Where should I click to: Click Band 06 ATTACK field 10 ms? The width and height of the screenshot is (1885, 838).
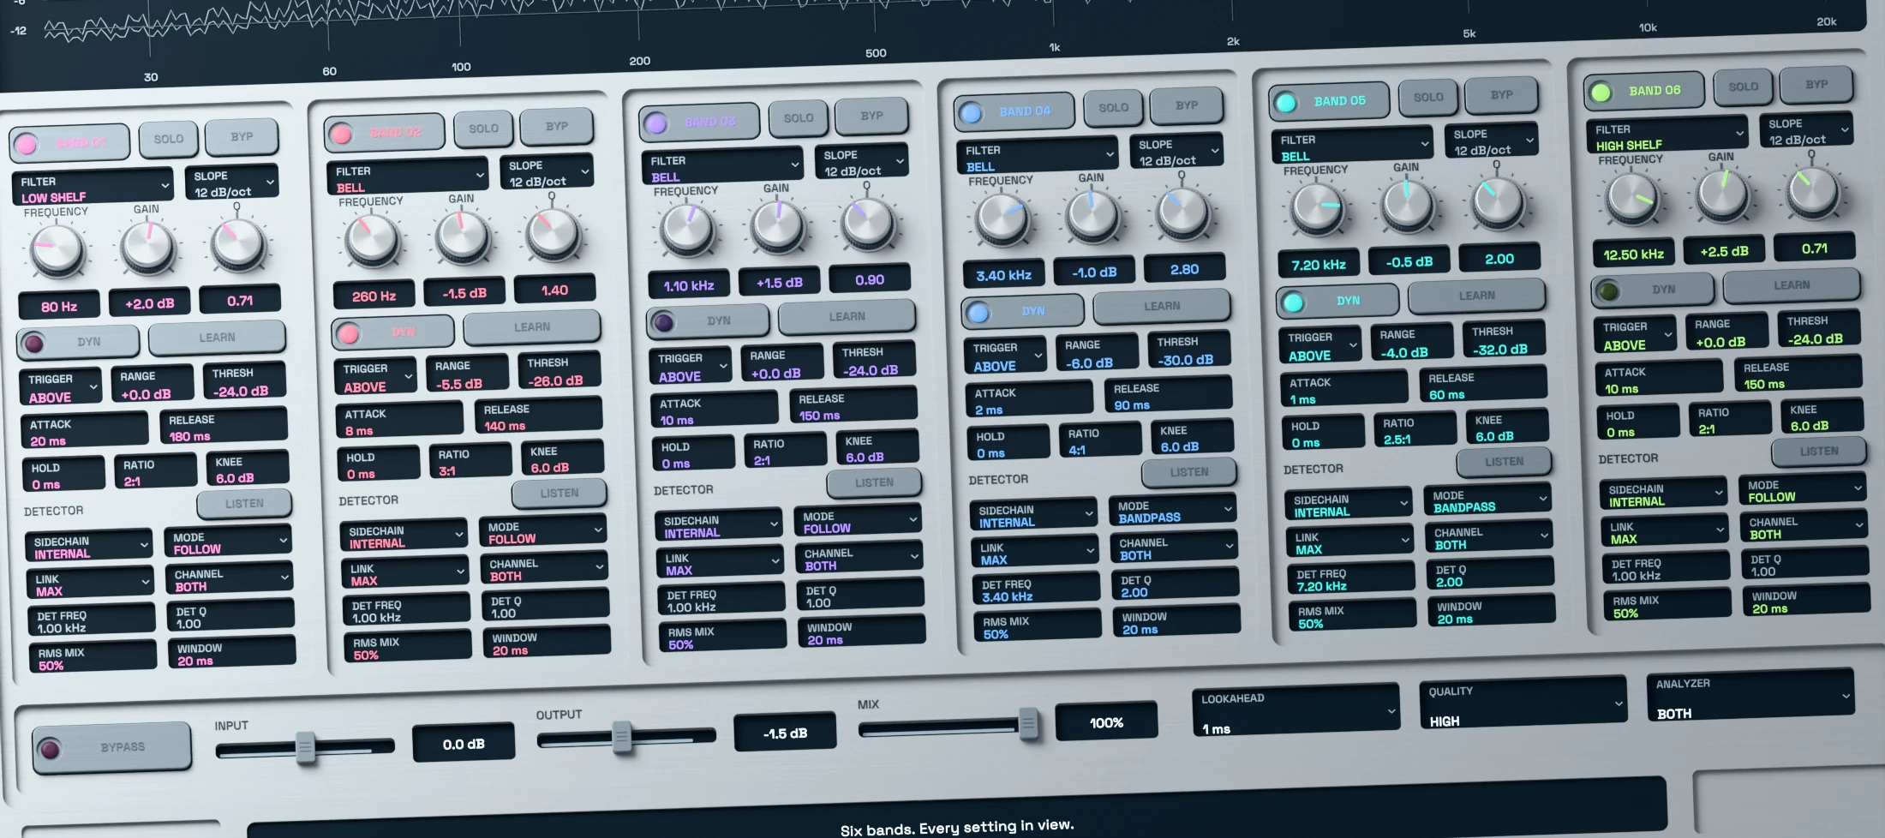(x=1658, y=380)
